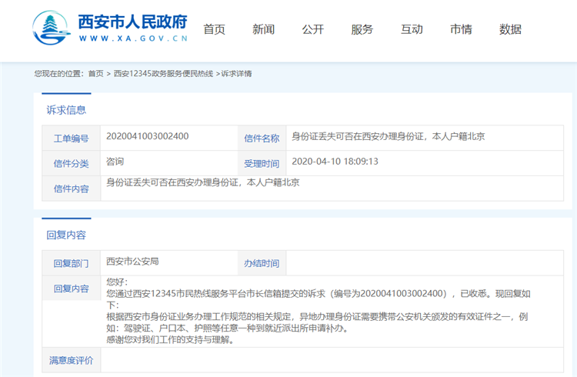
Task: Click the WWW.XA.GOV.CN text under the title
Action: [x=132, y=39]
